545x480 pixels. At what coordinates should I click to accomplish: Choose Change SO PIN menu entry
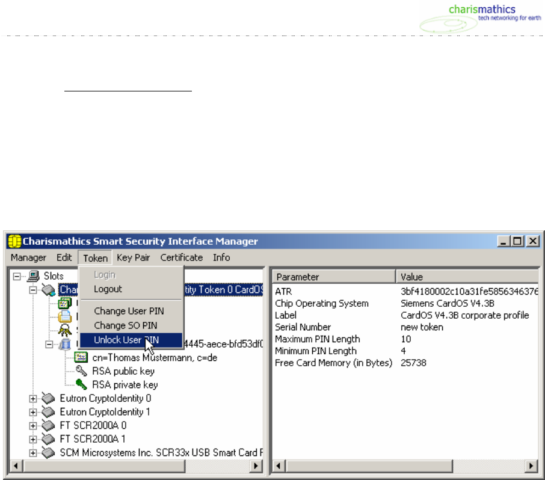pyautogui.click(x=131, y=325)
